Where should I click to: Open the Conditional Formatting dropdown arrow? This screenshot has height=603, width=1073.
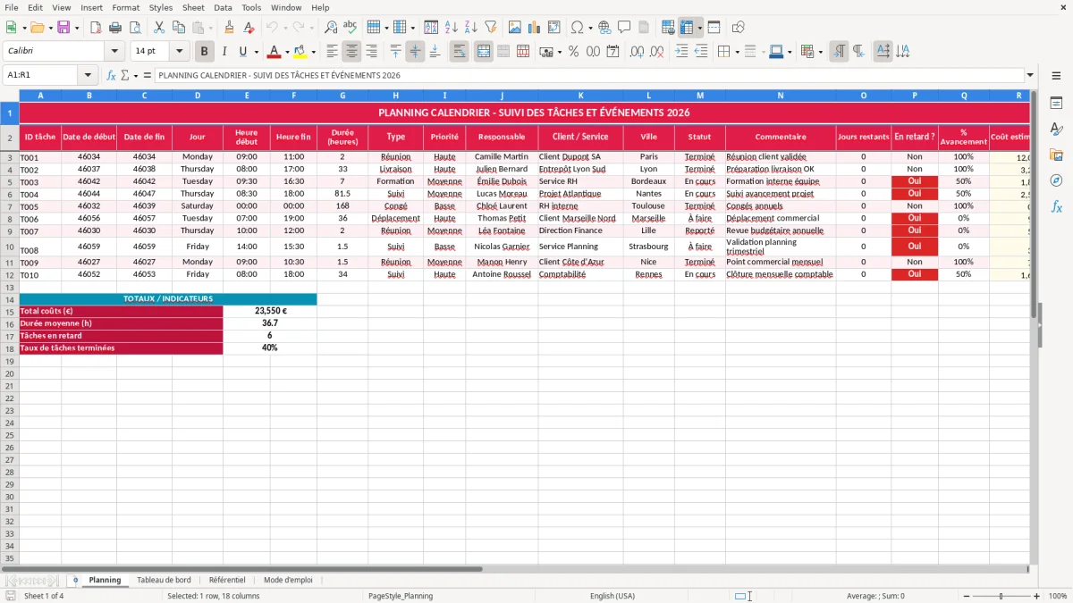[820, 52]
